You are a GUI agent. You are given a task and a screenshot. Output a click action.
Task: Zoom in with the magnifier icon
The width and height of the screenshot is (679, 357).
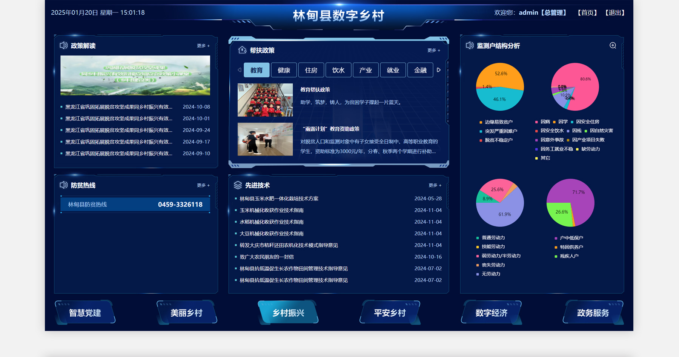[613, 46]
